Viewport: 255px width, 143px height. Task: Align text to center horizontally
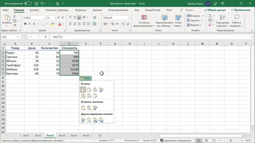75,24
